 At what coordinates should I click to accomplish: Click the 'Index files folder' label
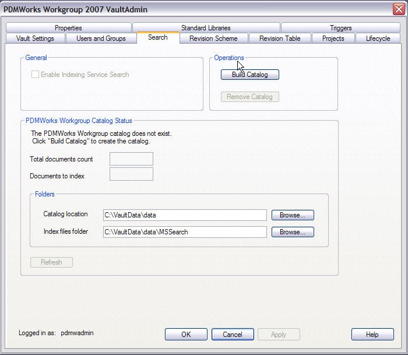65,231
